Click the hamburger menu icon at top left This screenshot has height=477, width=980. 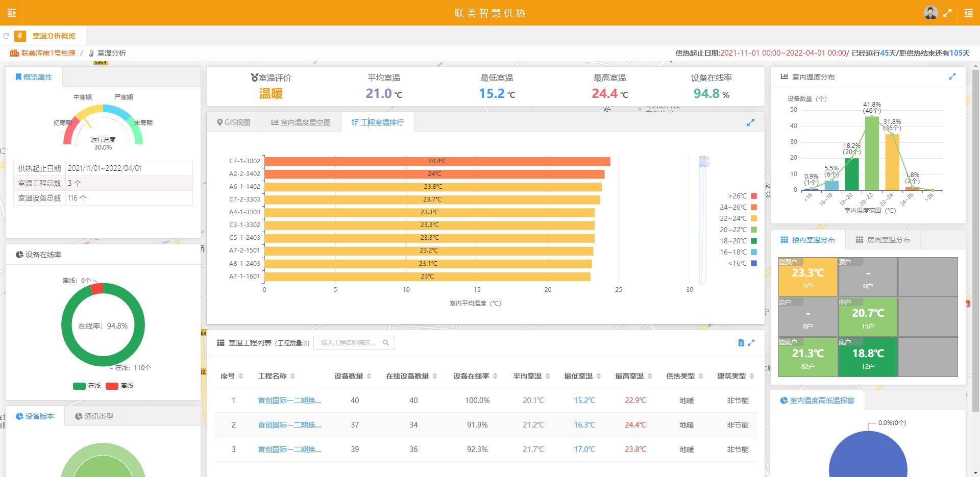point(11,13)
